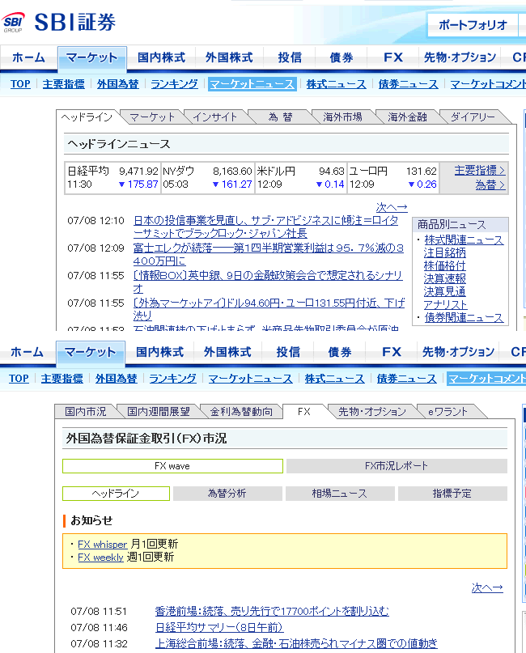Screen dimensions: 526x653
Task: Switch to the 為替 news tab
Action: 280,117
